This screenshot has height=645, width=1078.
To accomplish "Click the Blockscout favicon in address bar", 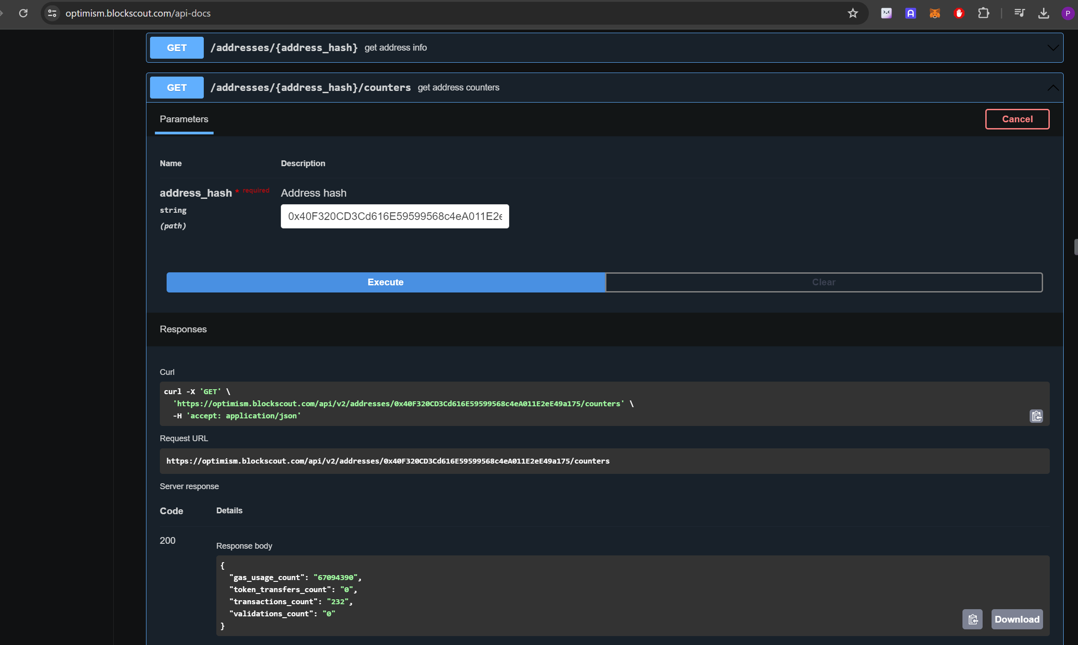I will click(53, 13).
